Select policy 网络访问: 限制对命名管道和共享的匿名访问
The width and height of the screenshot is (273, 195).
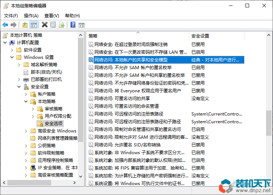[x=137, y=129]
